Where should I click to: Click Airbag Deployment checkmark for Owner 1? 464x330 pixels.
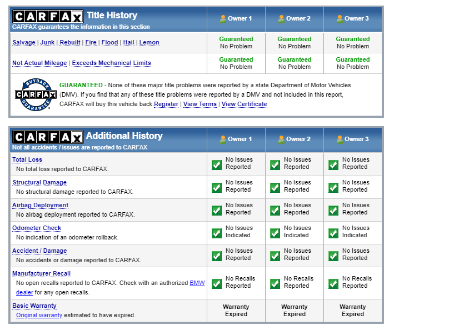pos(217,211)
